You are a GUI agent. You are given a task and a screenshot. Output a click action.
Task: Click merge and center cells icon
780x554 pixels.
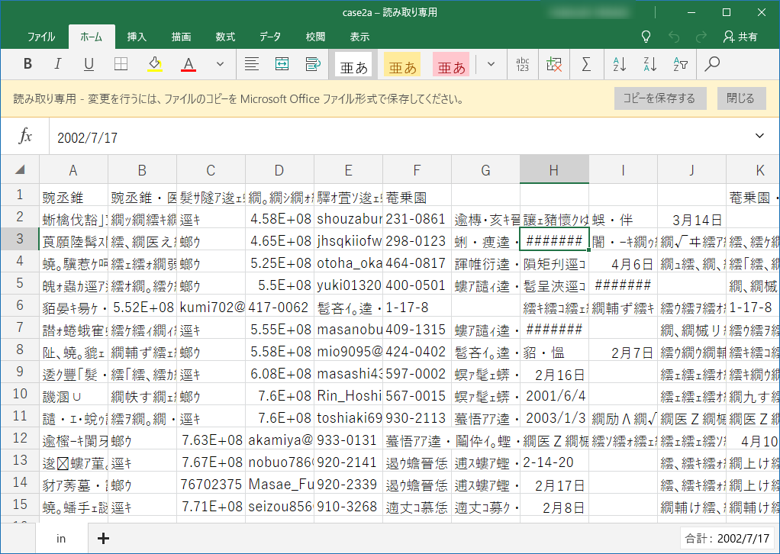(282, 64)
